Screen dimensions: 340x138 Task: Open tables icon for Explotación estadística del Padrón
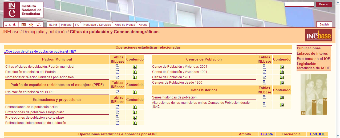(118, 72)
